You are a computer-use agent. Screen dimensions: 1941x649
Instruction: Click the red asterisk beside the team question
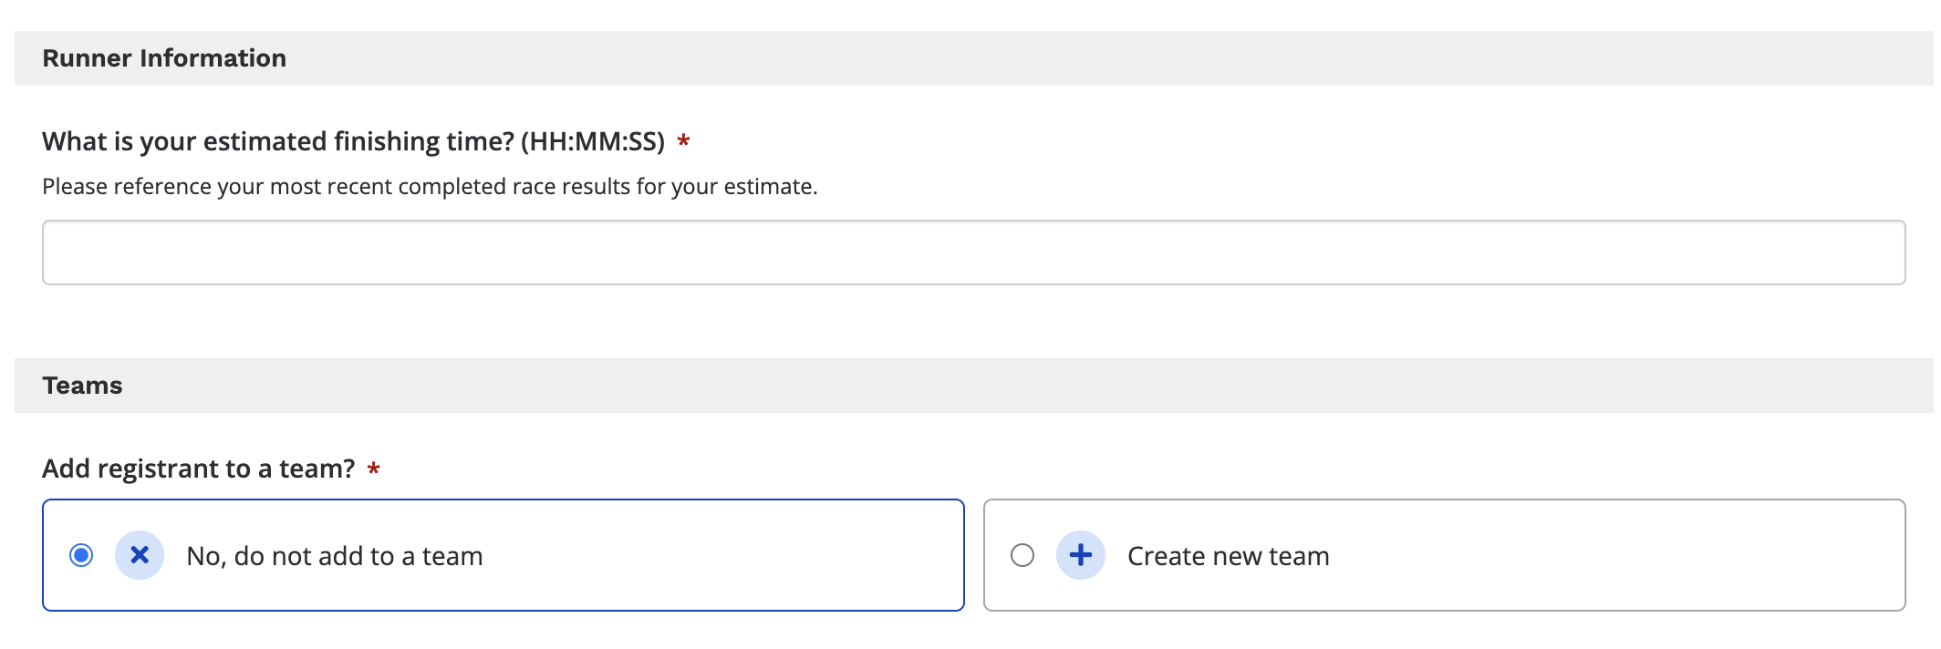tap(373, 469)
